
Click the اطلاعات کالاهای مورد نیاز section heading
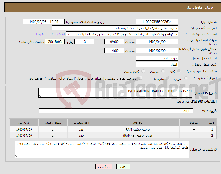tap(196, 102)
